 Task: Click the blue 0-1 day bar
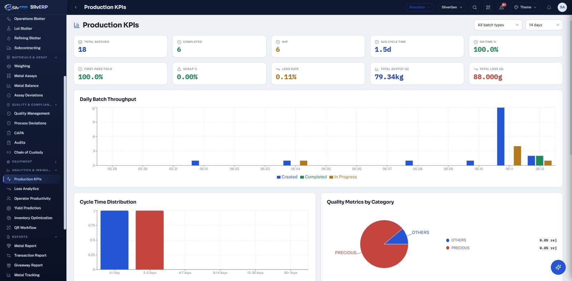tap(114, 240)
